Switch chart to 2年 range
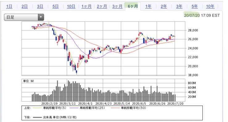The height and width of the screenshot is (122, 228). [x=164, y=6]
